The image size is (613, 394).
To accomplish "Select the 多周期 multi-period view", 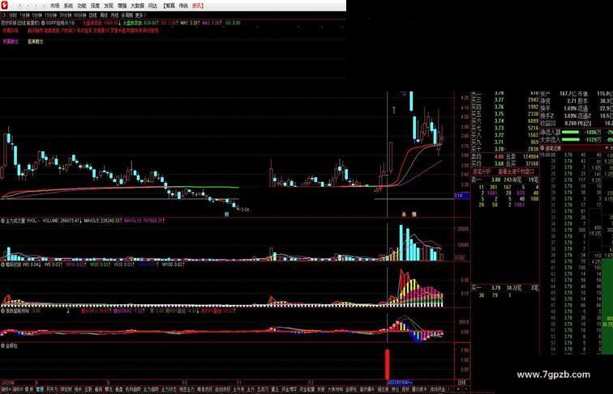I will (127, 15).
